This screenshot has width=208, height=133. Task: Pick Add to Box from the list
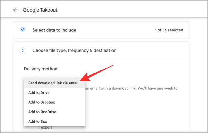pyautogui.click(x=54, y=121)
